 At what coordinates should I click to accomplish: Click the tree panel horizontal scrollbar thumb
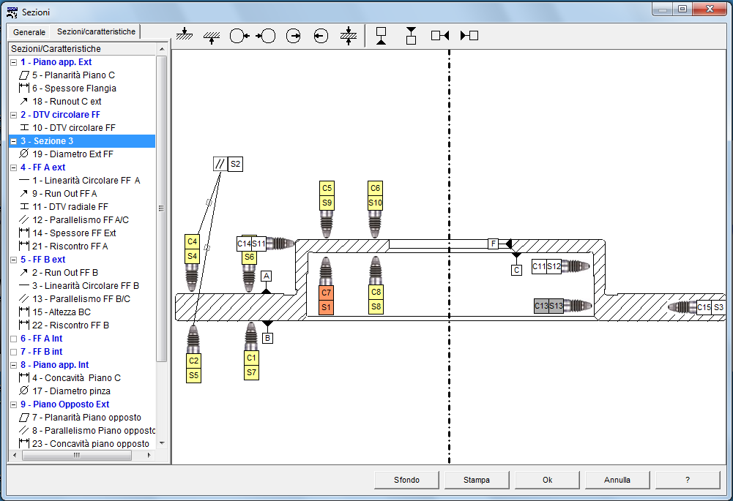point(77,455)
